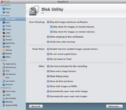This screenshot has width=126, height=110.
Task: Open the System feature icon
Action: 4,54
